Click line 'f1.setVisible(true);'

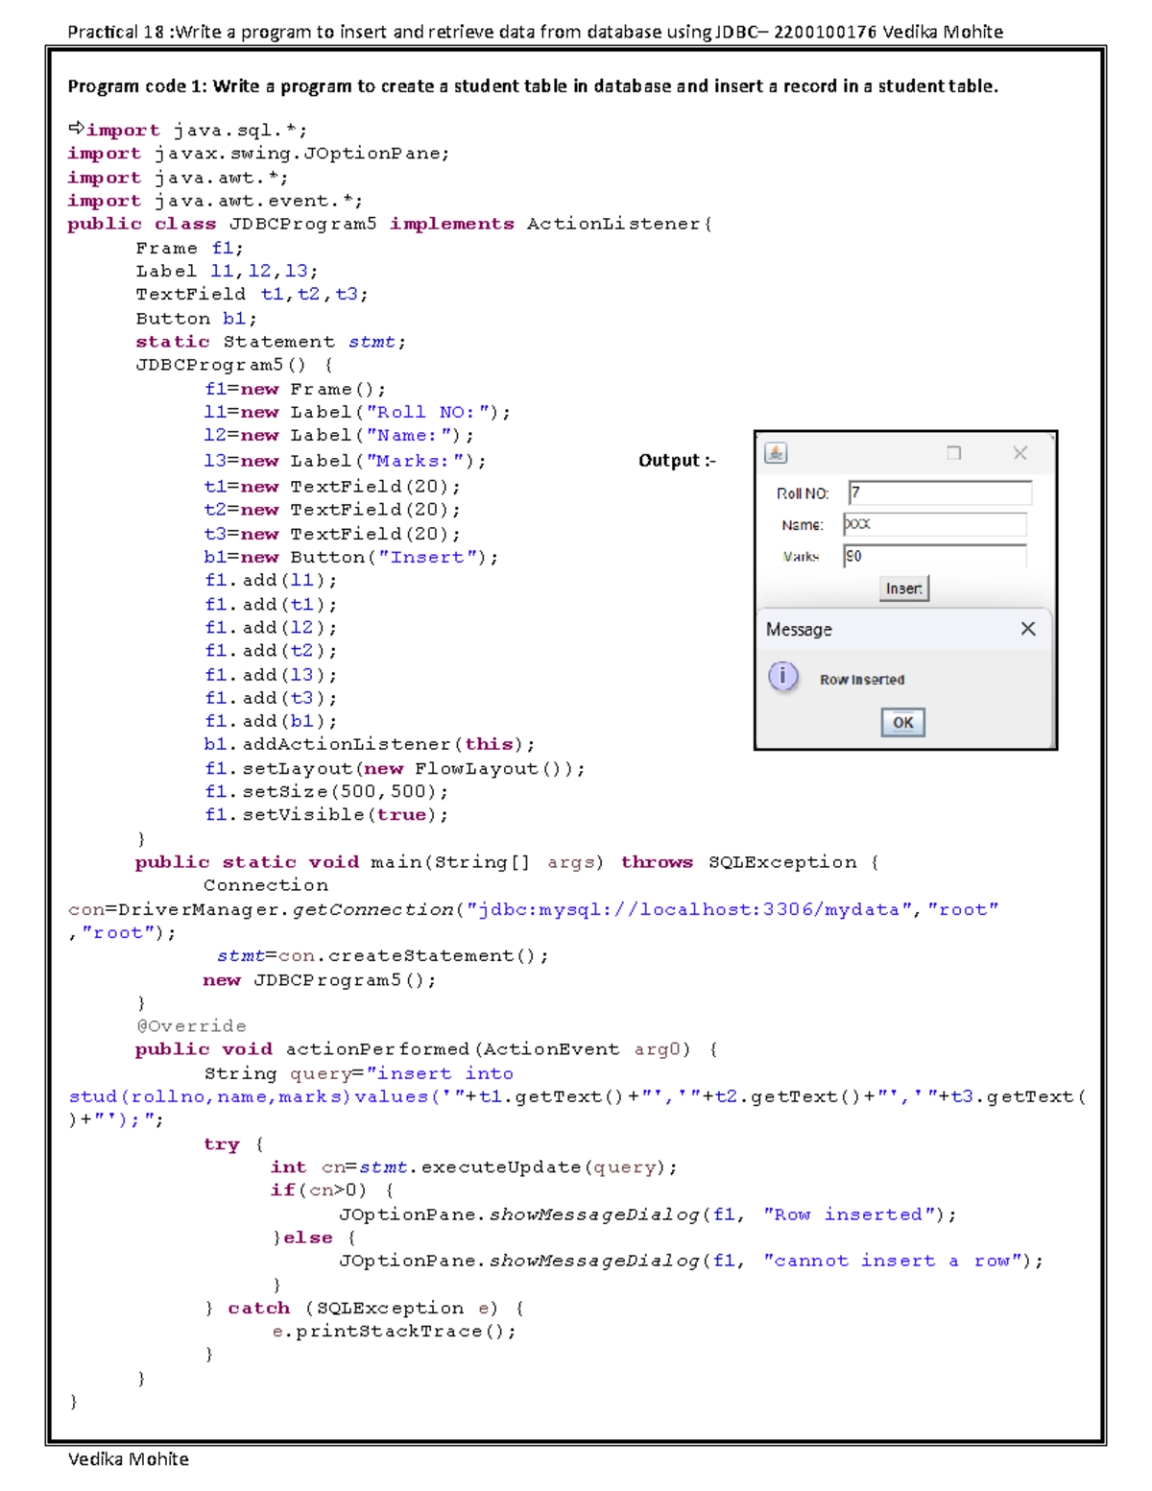click(x=326, y=815)
